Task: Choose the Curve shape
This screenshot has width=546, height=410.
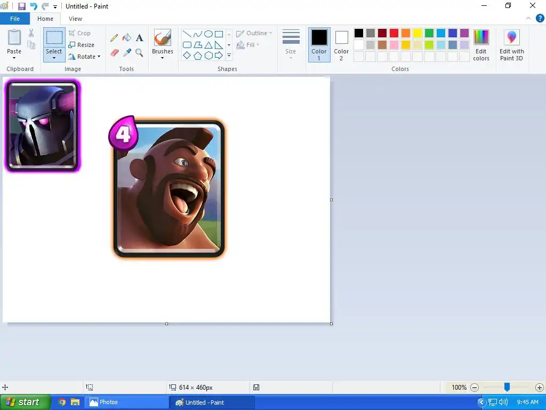Action: 198,34
